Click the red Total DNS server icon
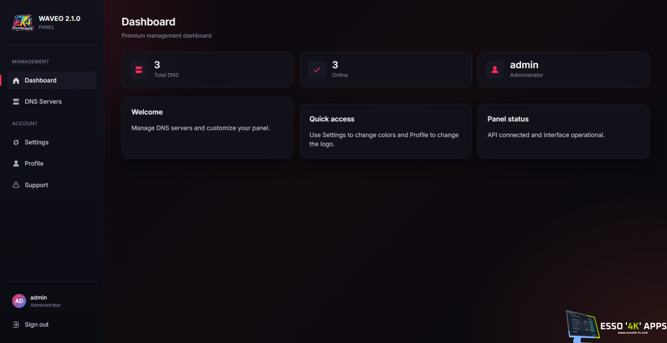Screen dimensions: 667x343 tap(139, 69)
